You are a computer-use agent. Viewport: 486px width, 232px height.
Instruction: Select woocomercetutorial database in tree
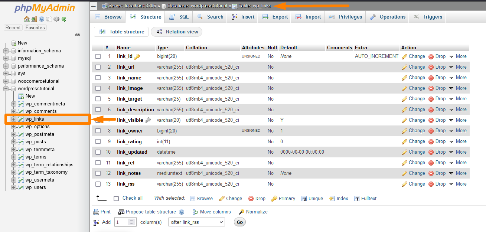pyautogui.click(x=39, y=81)
